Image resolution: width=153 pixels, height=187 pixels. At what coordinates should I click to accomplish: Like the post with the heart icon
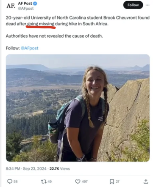pos(78,181)
